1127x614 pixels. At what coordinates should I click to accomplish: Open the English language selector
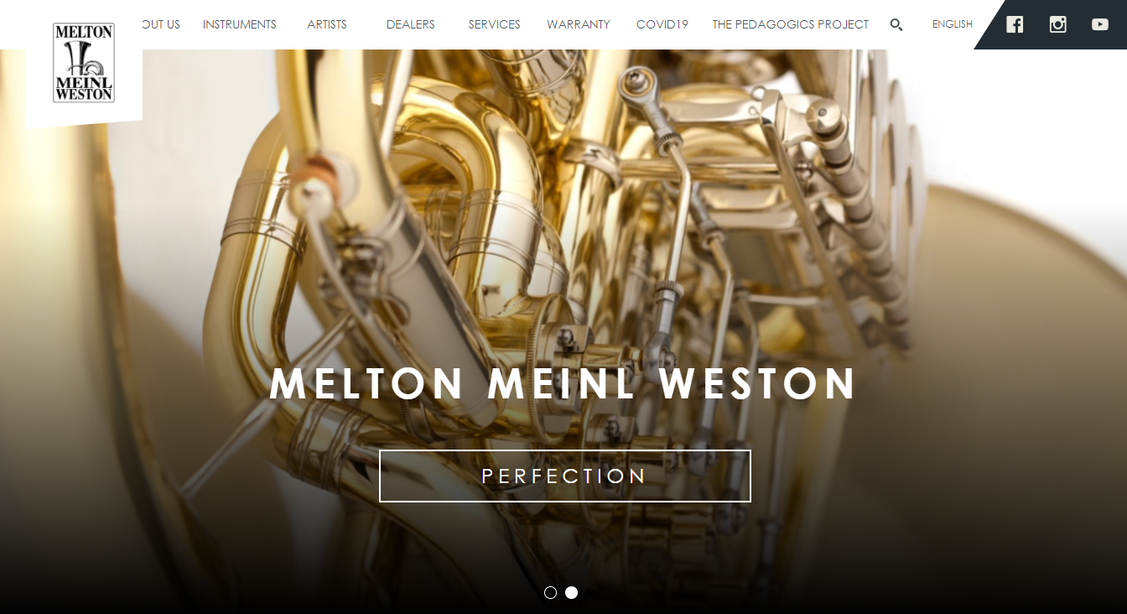[953, 24]
